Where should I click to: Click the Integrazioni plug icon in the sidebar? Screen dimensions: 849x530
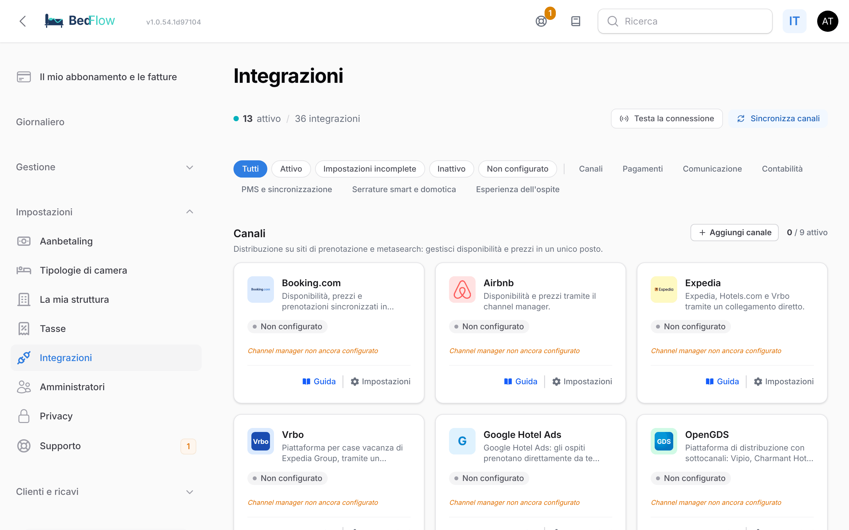(24, 357)
